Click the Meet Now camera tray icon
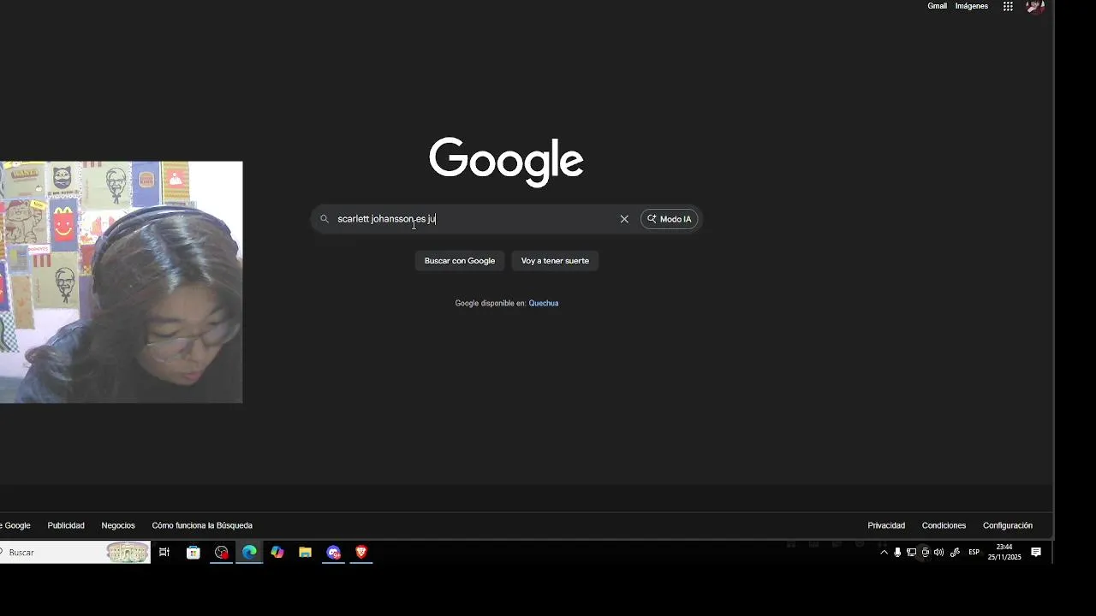This screenshot has width=1096, height=616. pyautogui.click(x=925, y=553)
